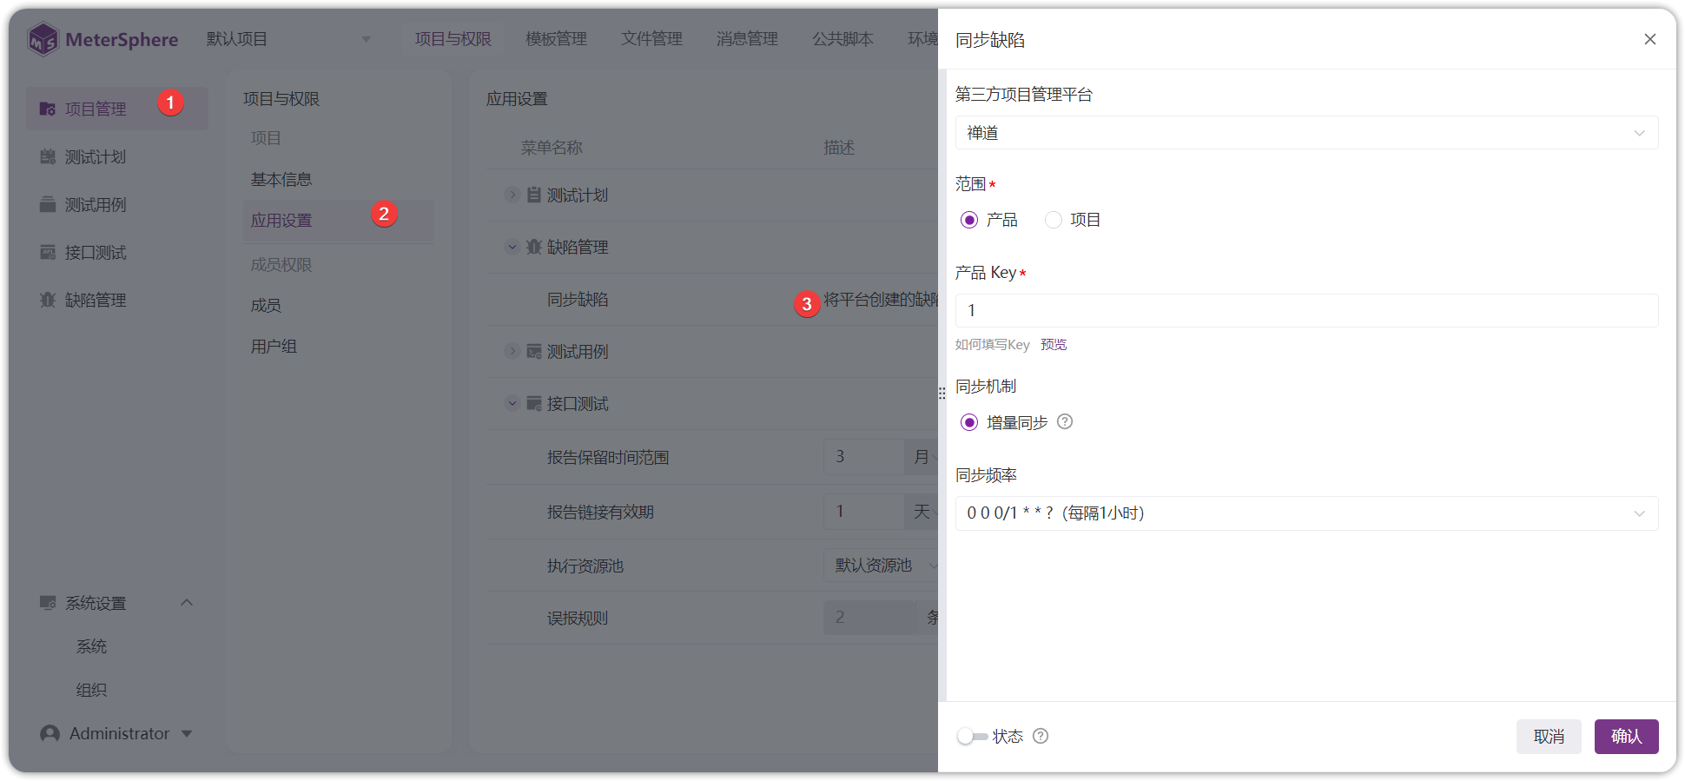
Task: Click 如何填写Key hint text
Action: point(992,345)
